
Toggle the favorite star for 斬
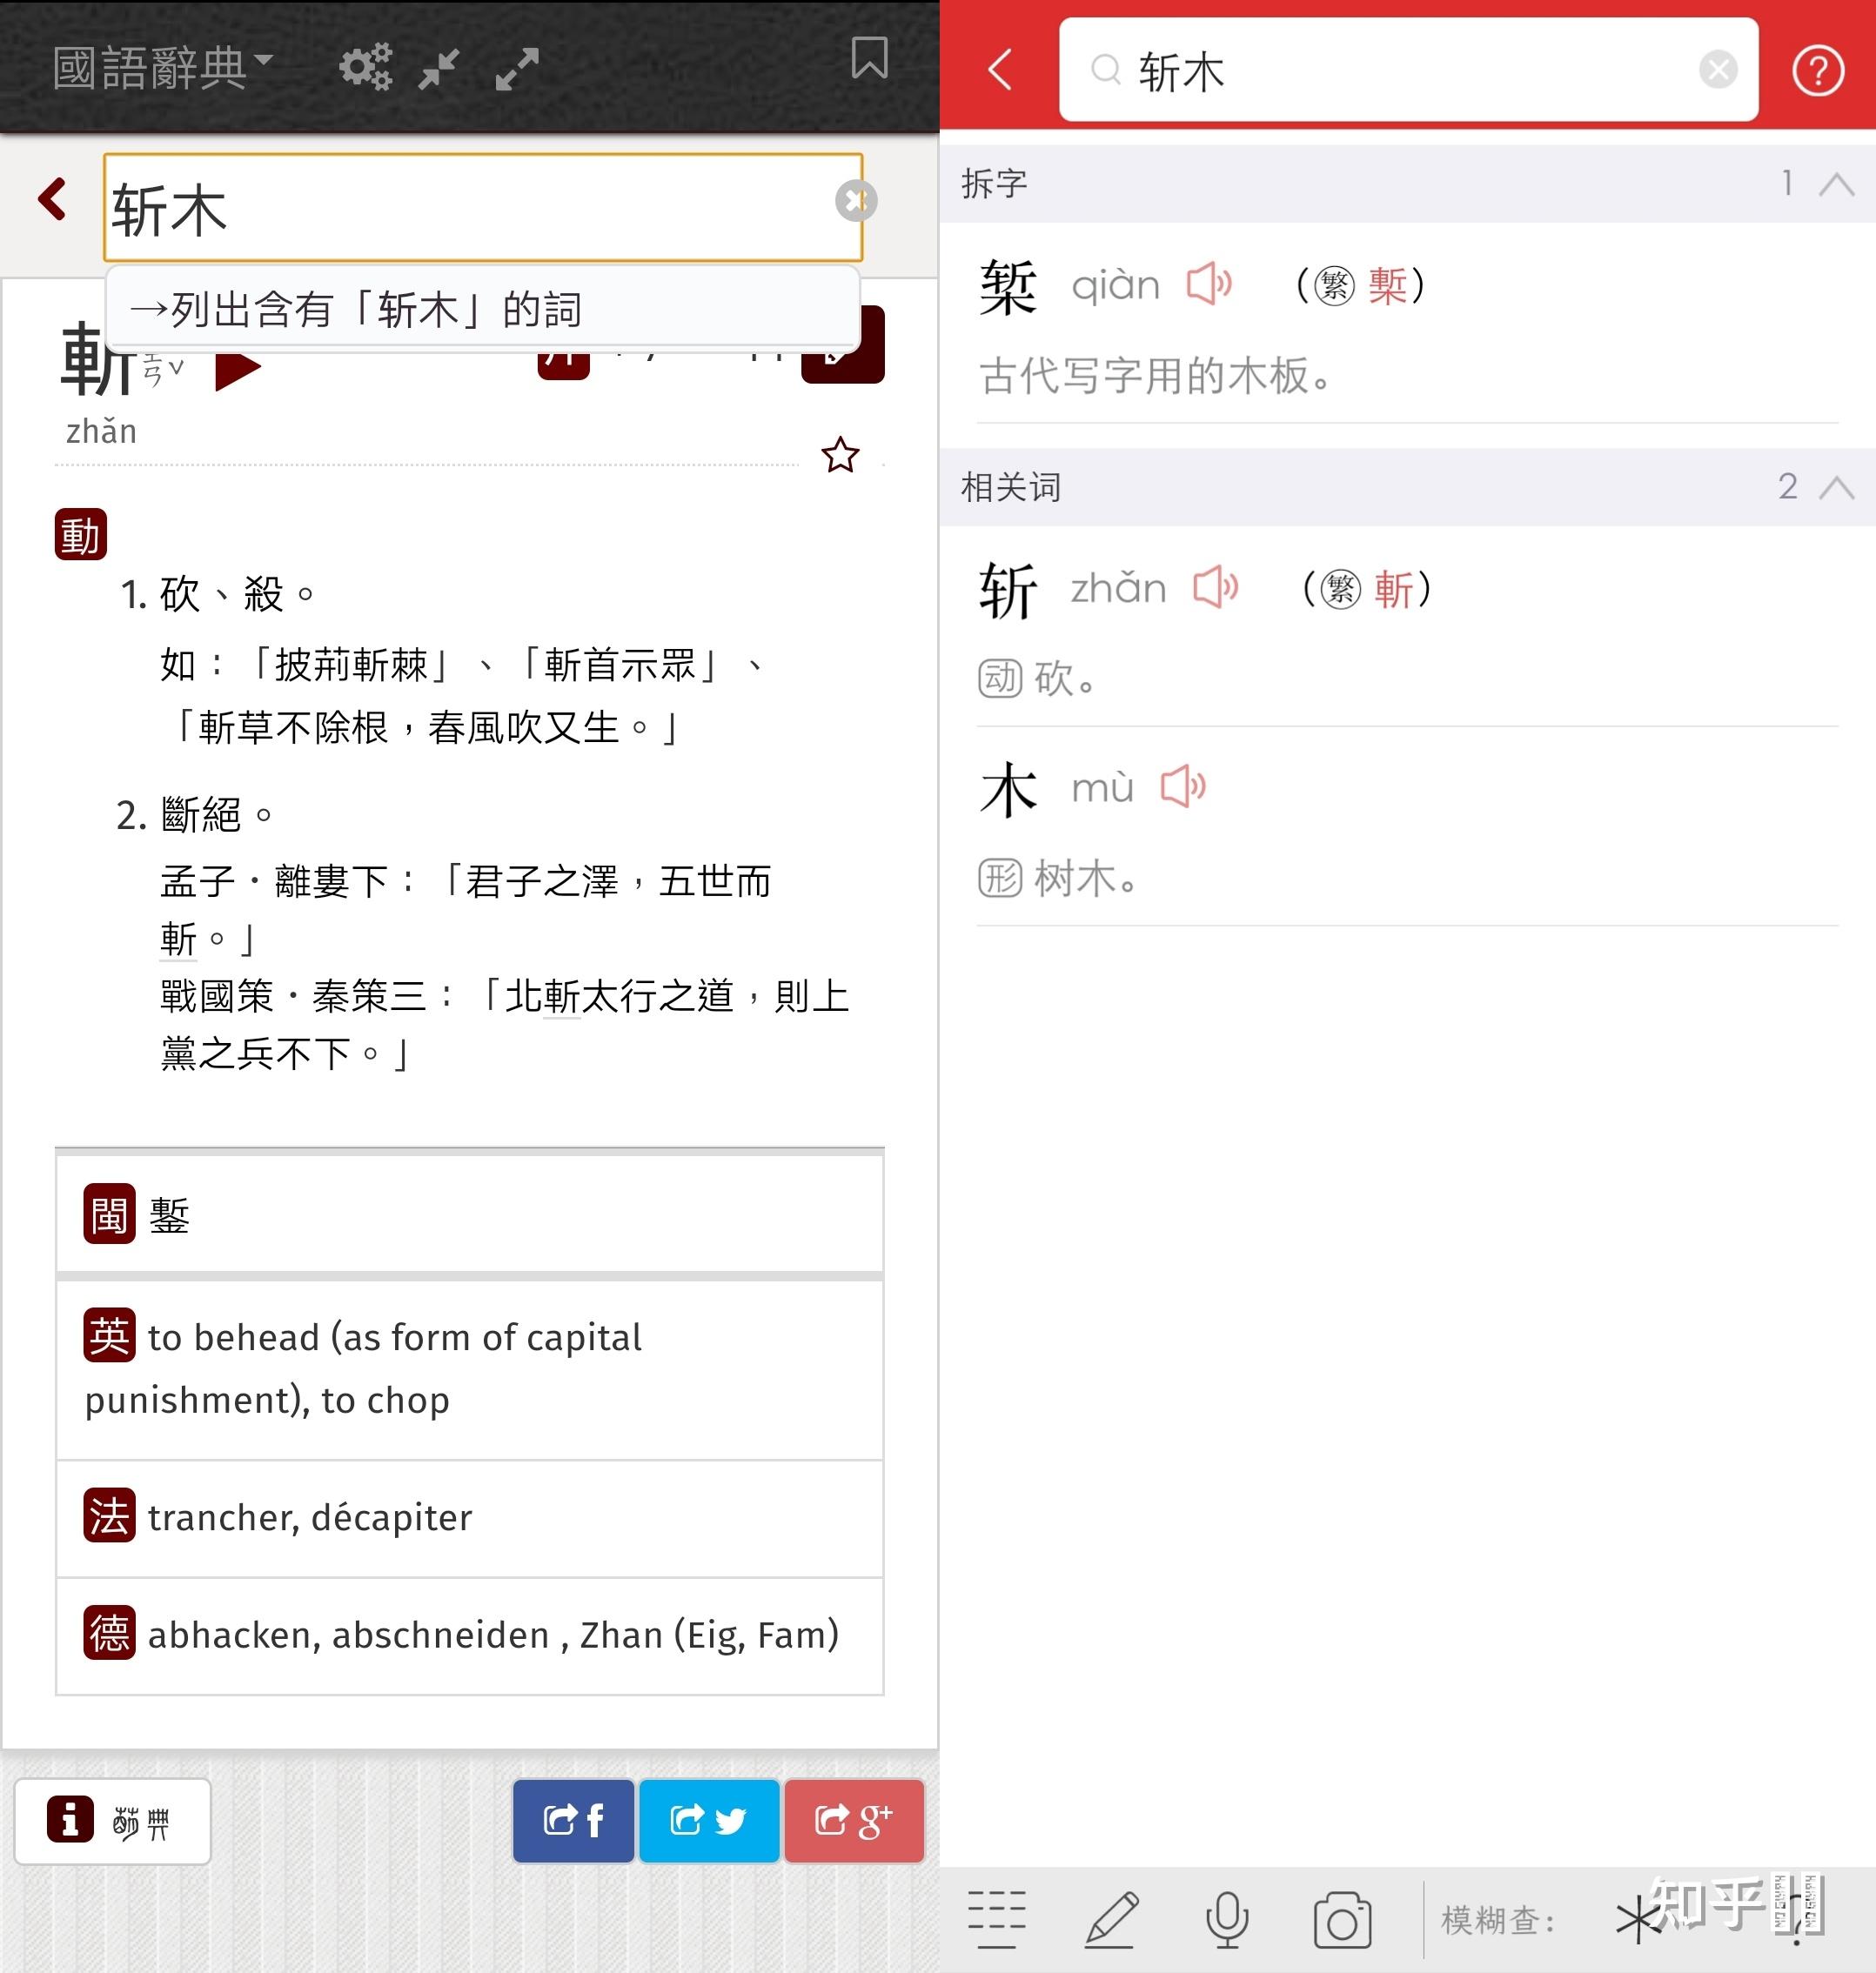coord(840,456)
